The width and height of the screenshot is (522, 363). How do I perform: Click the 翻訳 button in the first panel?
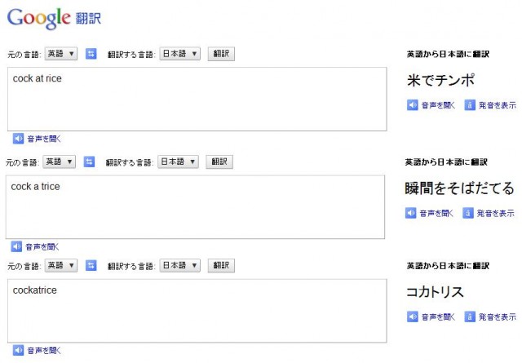(x=221, y=54)
